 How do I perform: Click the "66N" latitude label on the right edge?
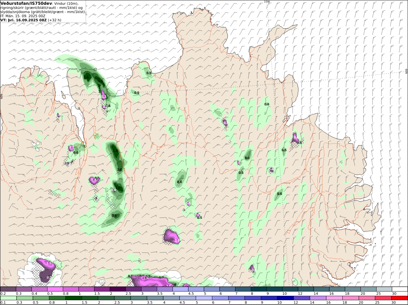coord(406,71)
